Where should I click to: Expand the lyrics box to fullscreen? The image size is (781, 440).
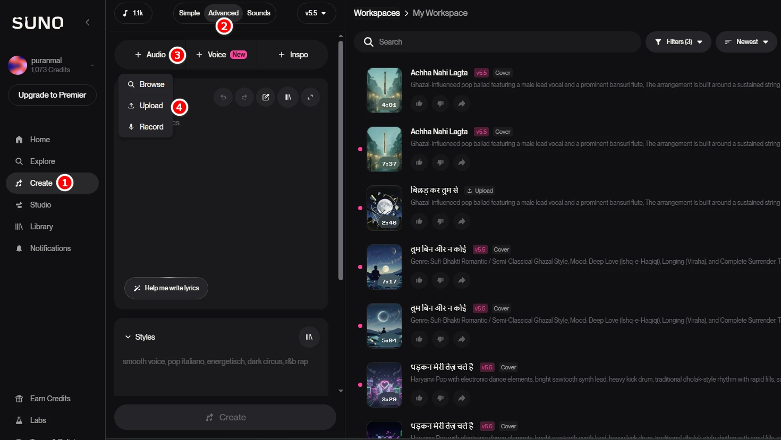(x=310, y=97)
